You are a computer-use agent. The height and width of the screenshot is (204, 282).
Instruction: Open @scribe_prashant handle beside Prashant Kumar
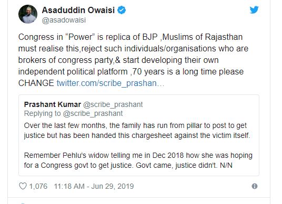click(113, 104)
